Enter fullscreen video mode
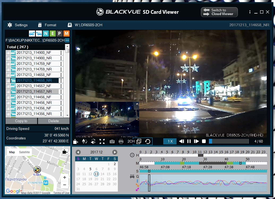275x199 pixels. pos(102,141)
